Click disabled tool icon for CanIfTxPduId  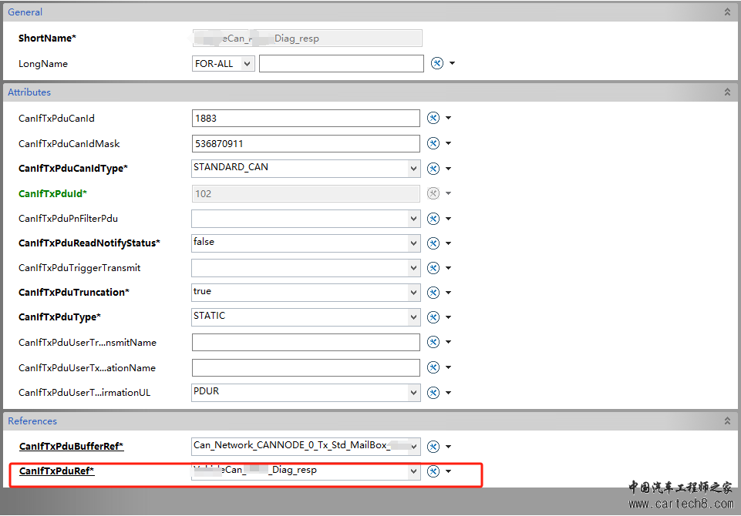(x=433, y=193)
